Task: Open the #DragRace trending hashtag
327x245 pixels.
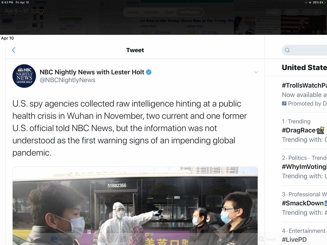Action: click(x=299, y=130)
